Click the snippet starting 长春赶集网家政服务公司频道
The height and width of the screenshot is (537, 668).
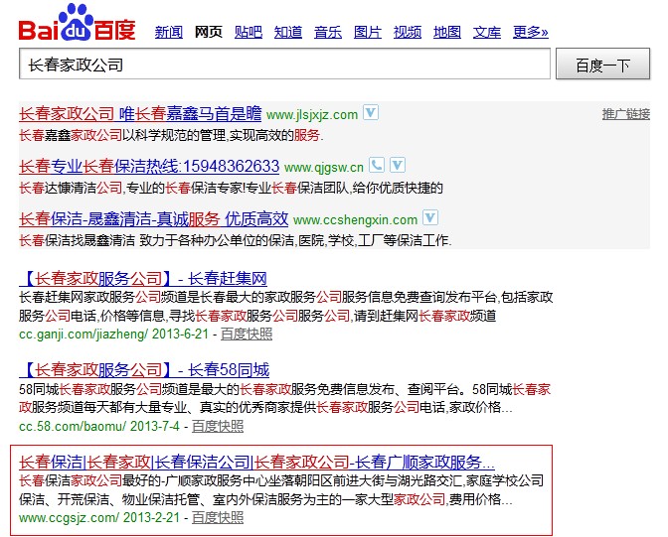click(286, 307)
